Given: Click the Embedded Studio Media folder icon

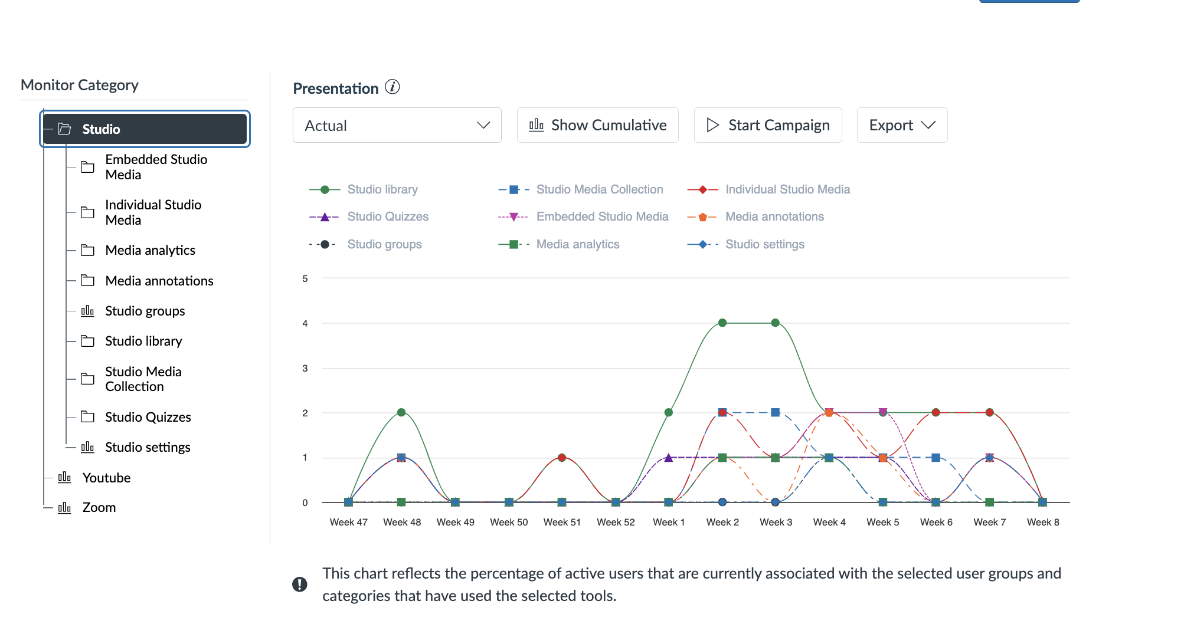Looking at the screenshot, I should [87, 167].
